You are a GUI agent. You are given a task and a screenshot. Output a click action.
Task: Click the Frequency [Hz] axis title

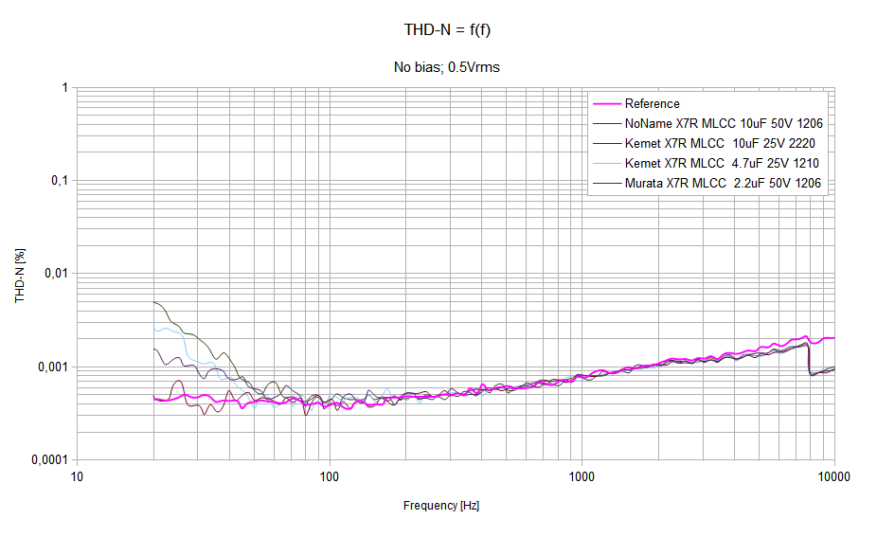point(441,506)
